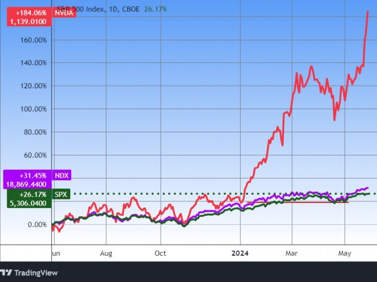Click the Aug date label
The width and height of the screenshot is (377, 282).
click(x=106, y=254)
